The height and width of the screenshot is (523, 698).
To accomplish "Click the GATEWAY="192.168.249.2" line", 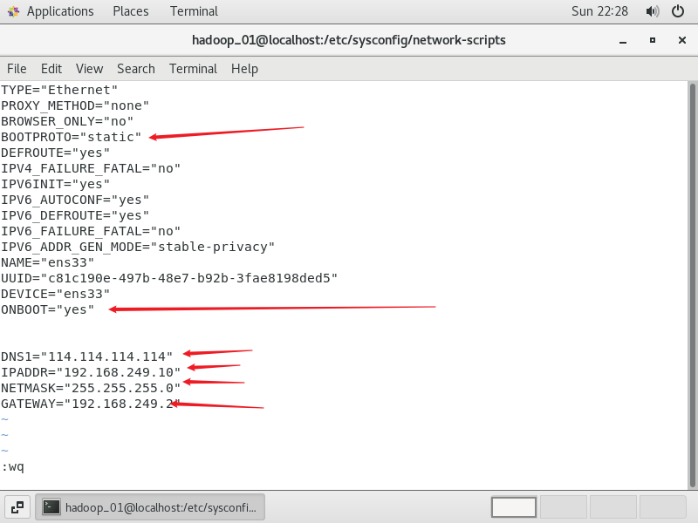I will 91,404.
